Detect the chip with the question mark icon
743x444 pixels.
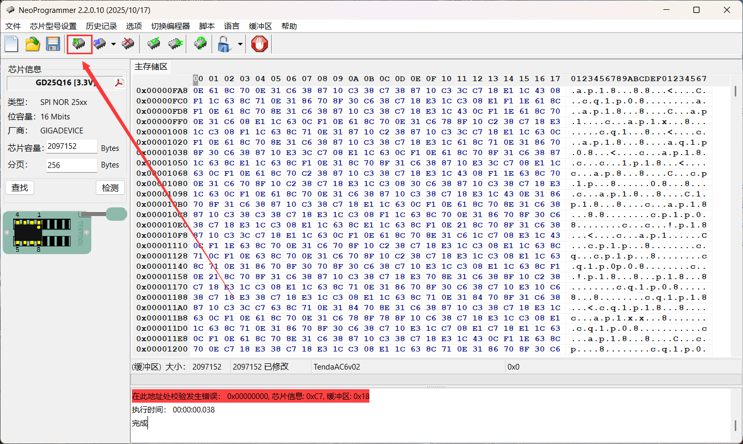pyautogui.click(x=200, y=44)
